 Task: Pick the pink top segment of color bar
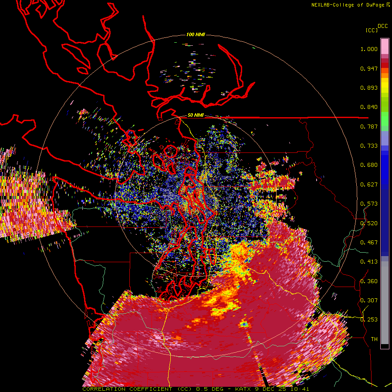[385, 46]
